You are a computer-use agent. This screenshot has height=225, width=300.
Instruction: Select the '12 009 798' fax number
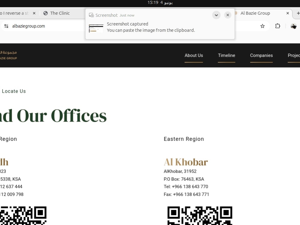click(12, 194)
